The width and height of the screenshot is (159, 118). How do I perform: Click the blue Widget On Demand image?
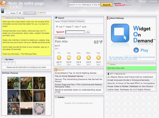click(x=120, y=33)
